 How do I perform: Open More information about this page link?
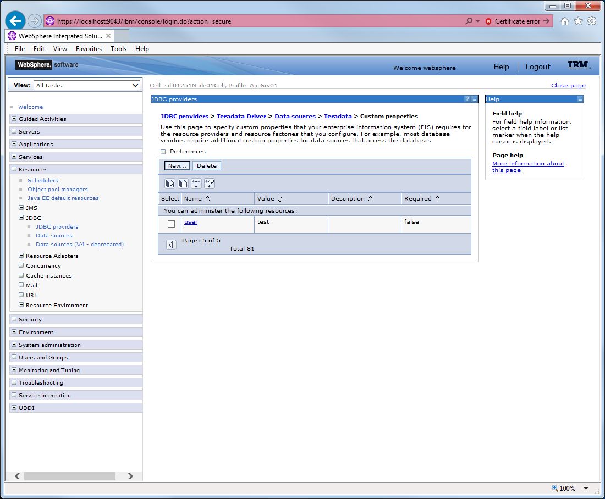[528, 167]
